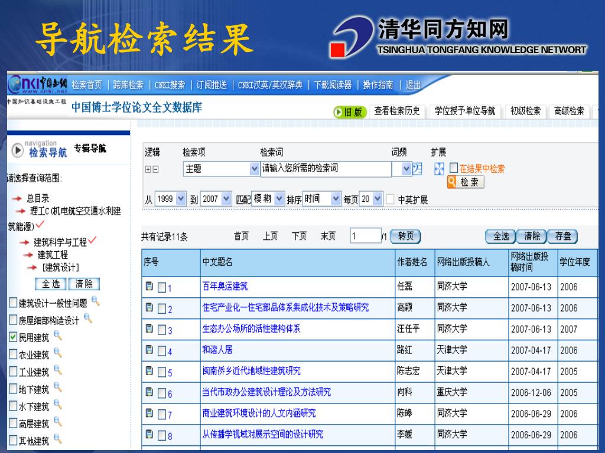
Task: Select 总目录 in the navigation tree
Action: (38, 198)
